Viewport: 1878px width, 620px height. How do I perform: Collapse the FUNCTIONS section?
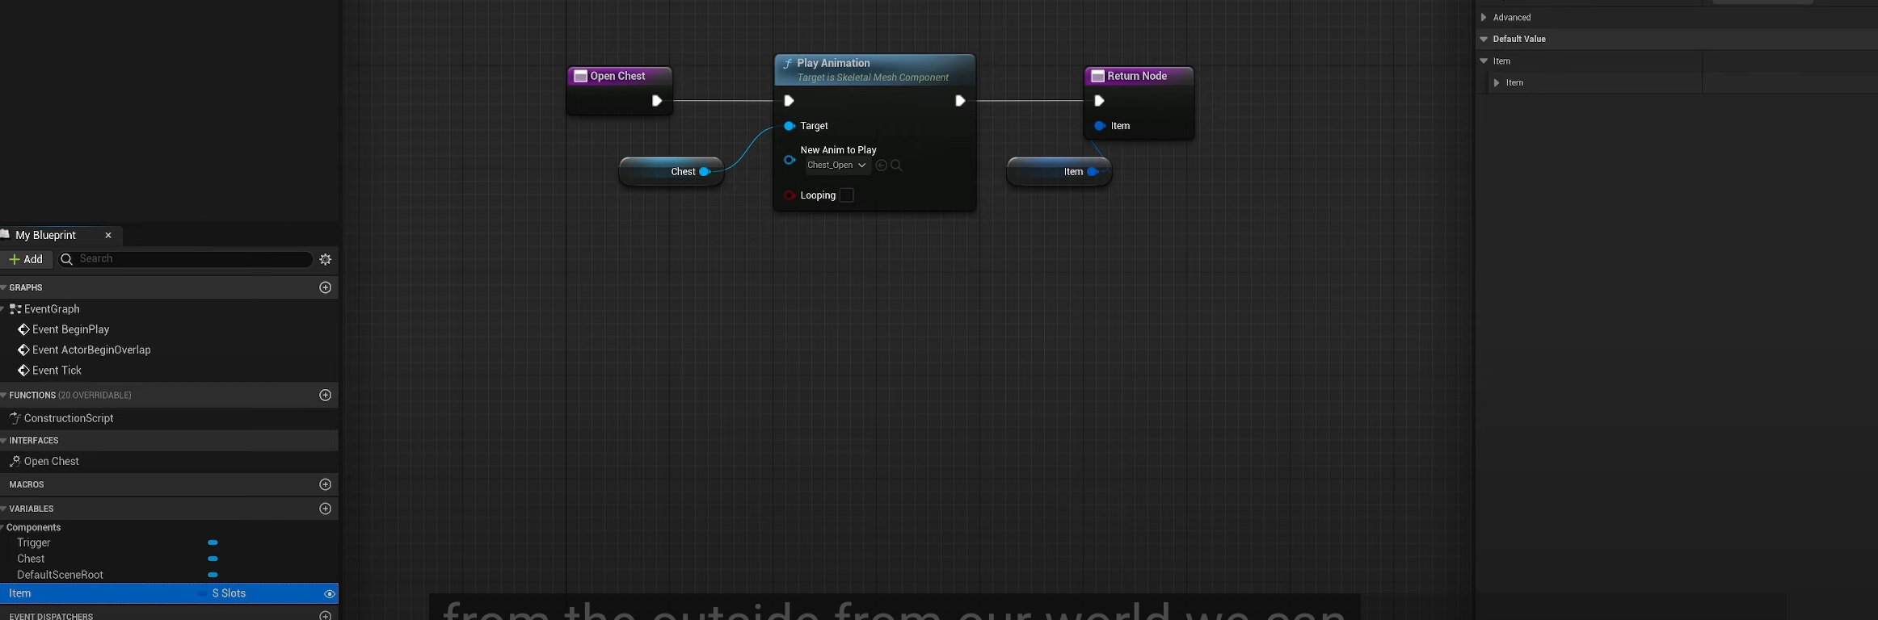pyautogui.click(x=4, y=395)
